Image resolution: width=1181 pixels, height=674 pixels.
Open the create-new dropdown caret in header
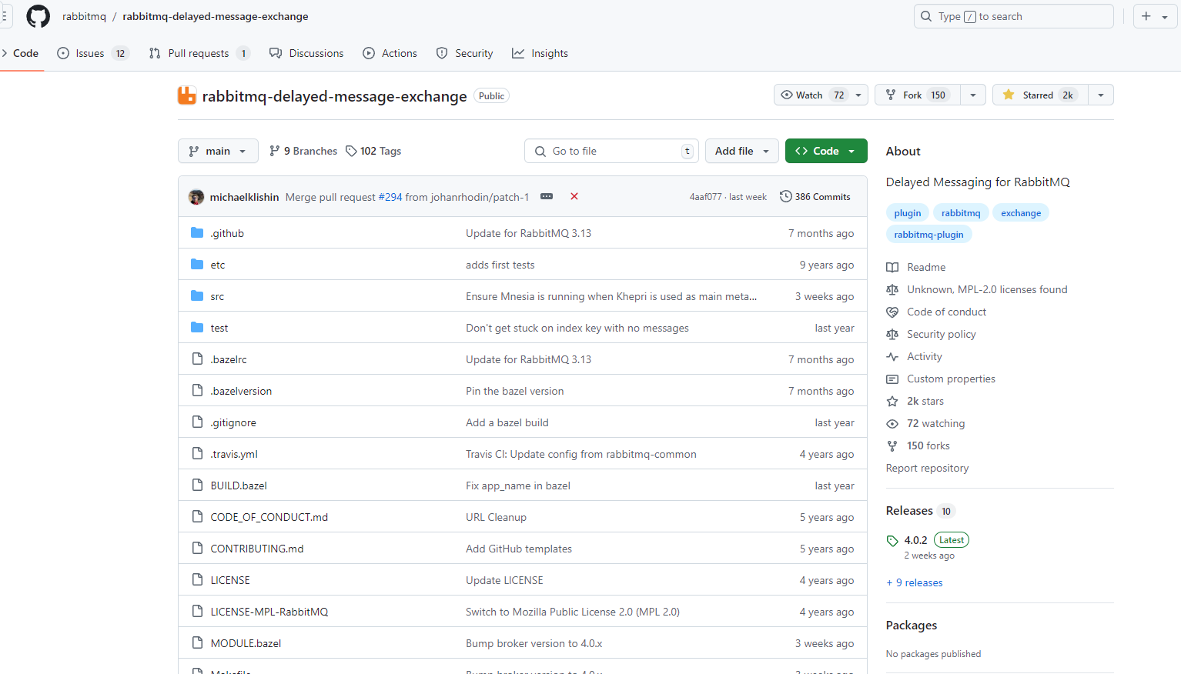point(1165,17)
